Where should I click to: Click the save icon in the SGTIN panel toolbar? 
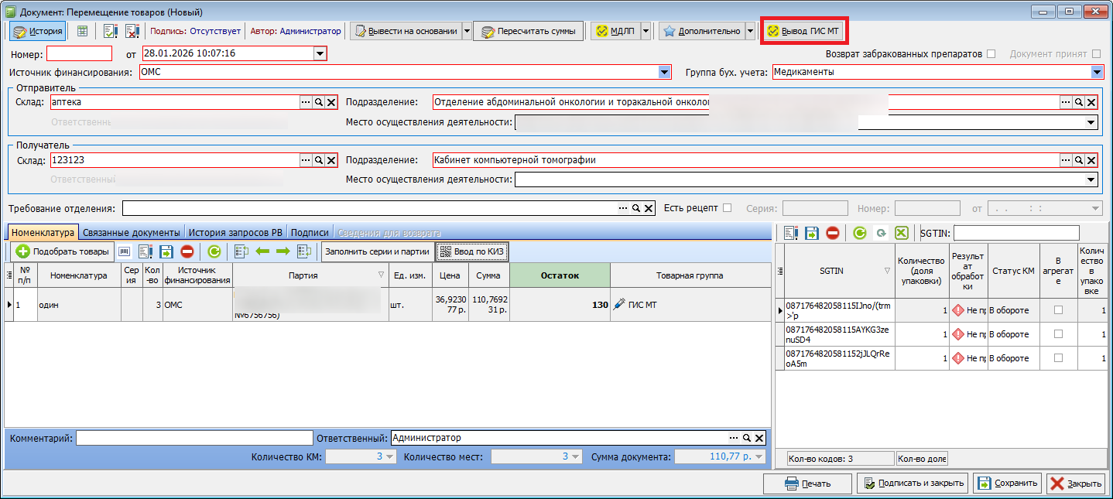point(812,233)
